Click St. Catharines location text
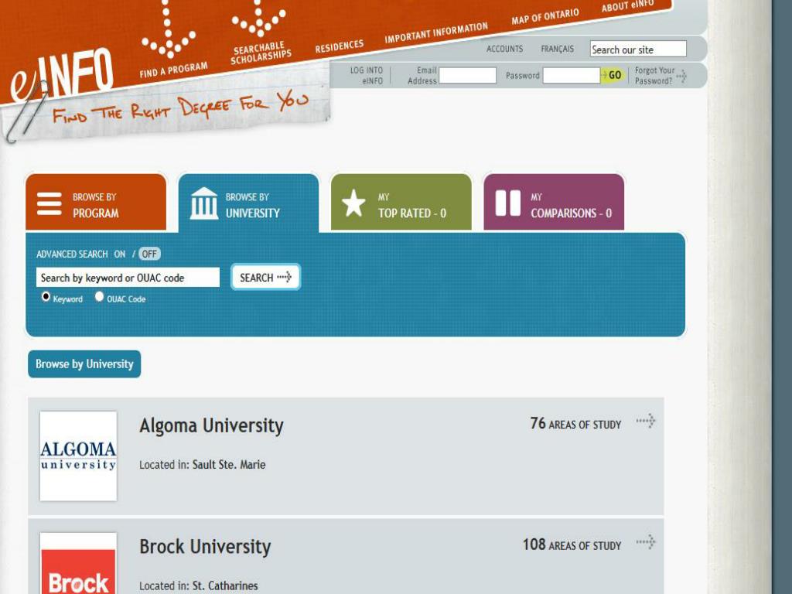792x594 pixels. tap(225, 586)
